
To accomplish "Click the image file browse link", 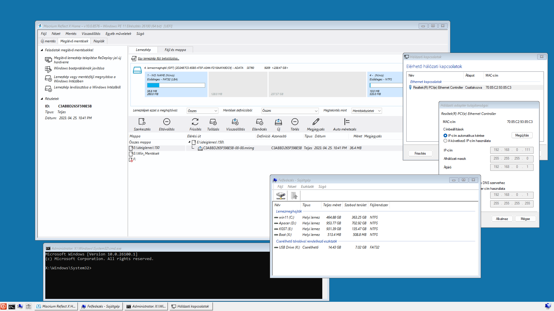I will [158, 58].
